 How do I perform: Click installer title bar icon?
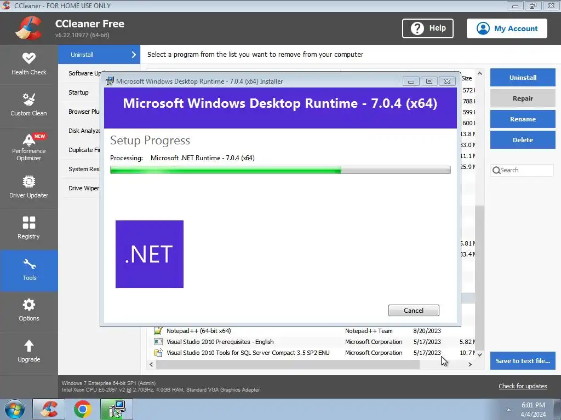[110, 81]
